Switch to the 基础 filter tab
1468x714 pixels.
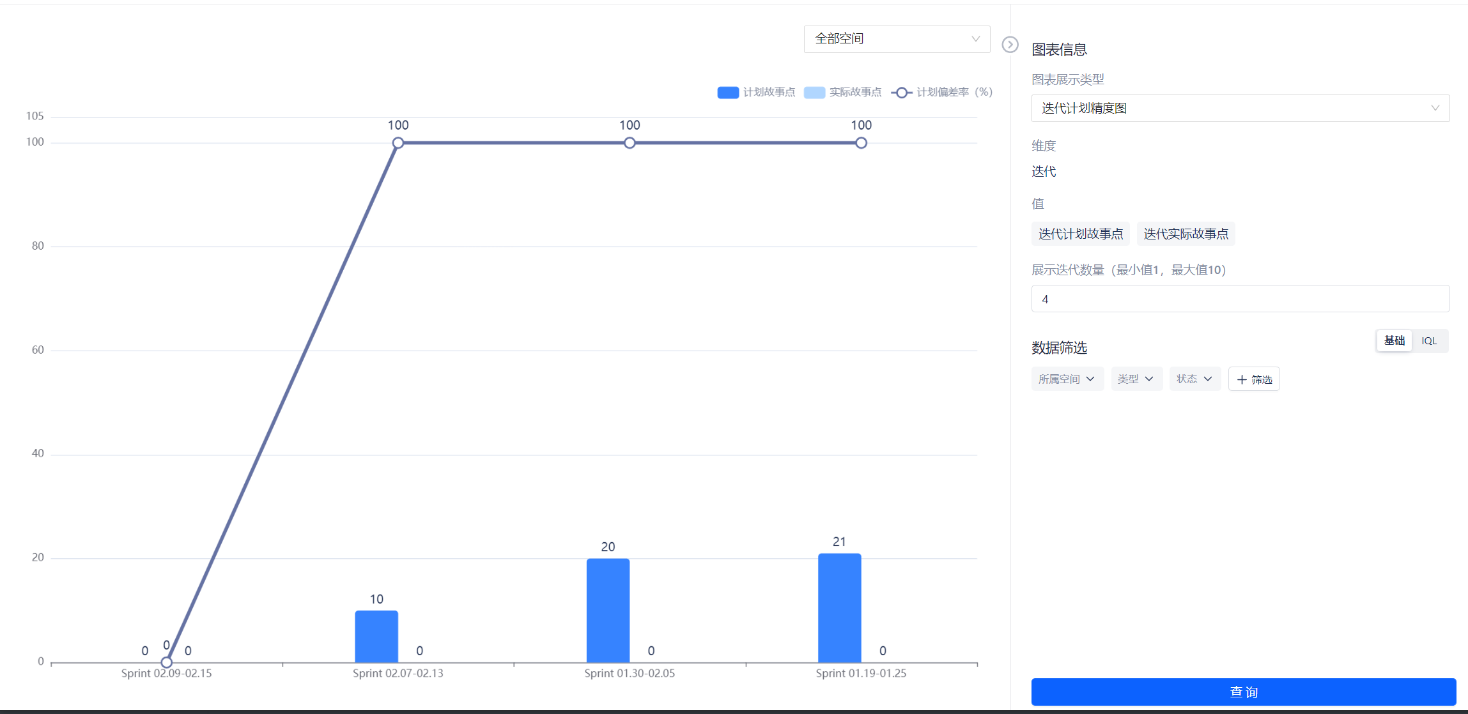1394,340
